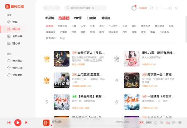The image size is (187, 128).
Task: Switch to the VIP榜 tab
Action: click(78, 18)
